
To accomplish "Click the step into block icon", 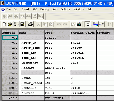I will click(41, 16).
